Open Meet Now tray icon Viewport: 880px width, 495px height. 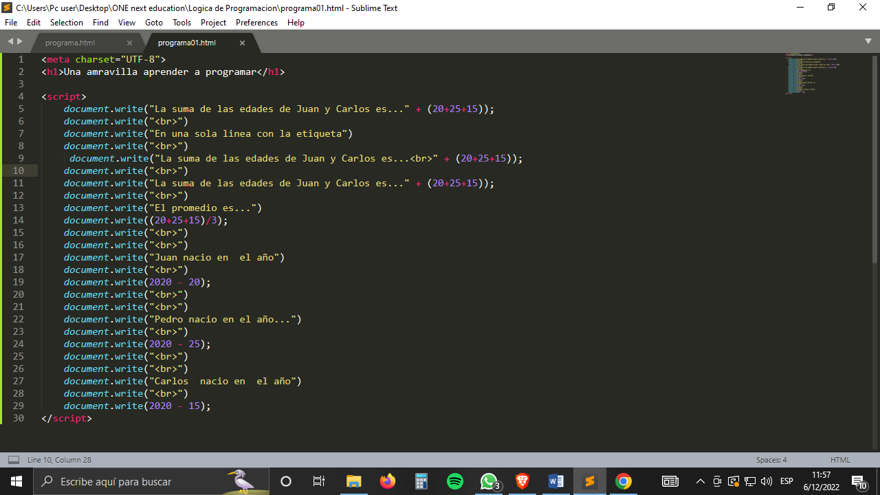coord(717,481)
